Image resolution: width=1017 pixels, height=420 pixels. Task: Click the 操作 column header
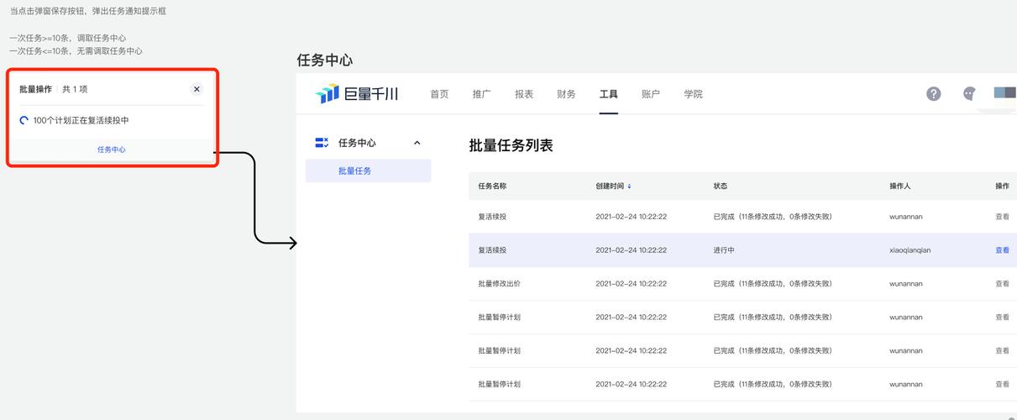(x=1002, y=186)
